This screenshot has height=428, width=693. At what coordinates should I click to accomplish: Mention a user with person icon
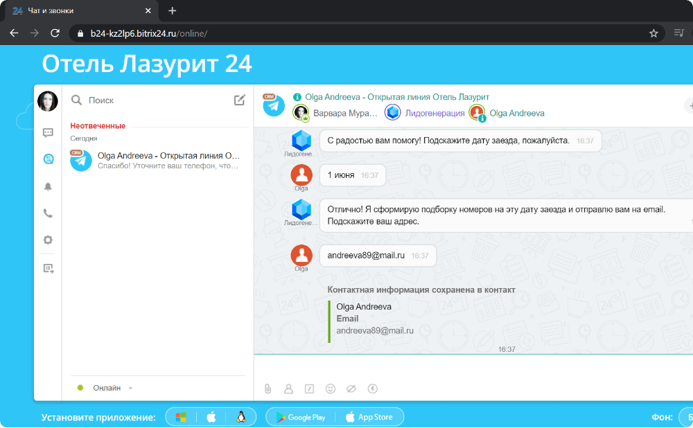click(x=288, y=389)
